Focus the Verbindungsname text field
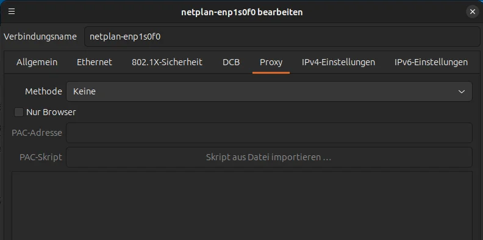 [282, 37]
